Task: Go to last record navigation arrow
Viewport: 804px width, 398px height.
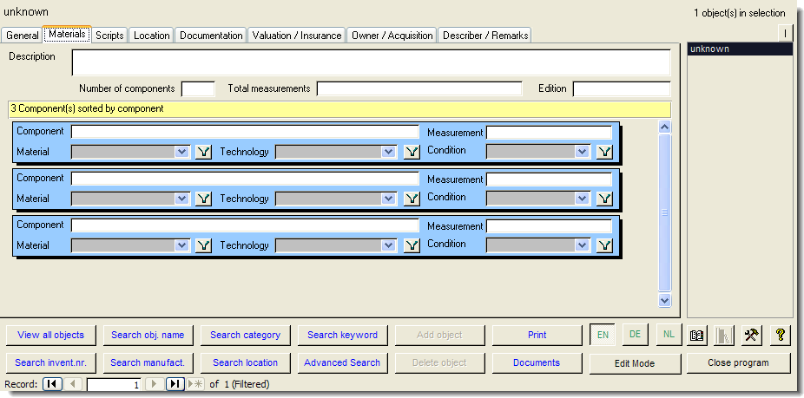Action: 175,384
